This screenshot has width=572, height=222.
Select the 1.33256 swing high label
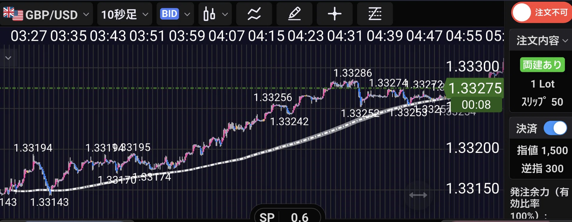273,97
